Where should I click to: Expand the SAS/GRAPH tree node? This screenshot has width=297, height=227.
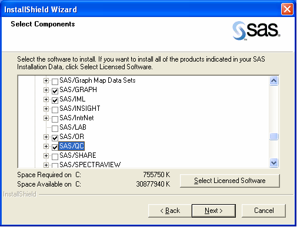pos(46,90)
